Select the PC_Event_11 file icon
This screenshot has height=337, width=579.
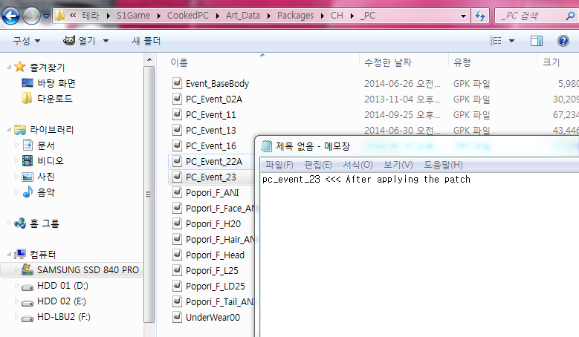point(177,114)
